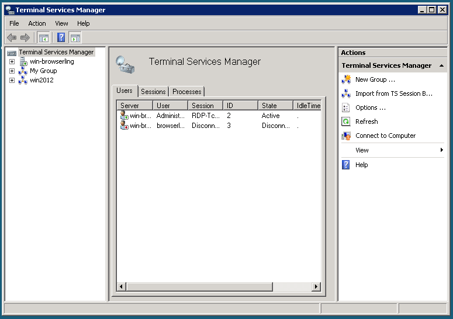Click the Active state cell
This screenshot has height=319, width=453.
point(271,116)
